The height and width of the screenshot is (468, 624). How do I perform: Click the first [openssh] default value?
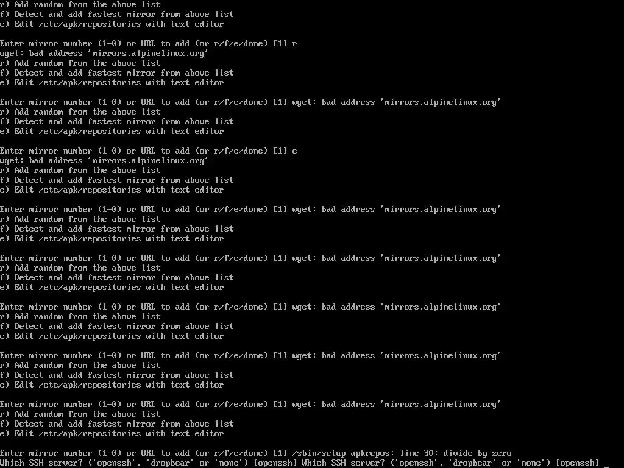coord(275,463)
